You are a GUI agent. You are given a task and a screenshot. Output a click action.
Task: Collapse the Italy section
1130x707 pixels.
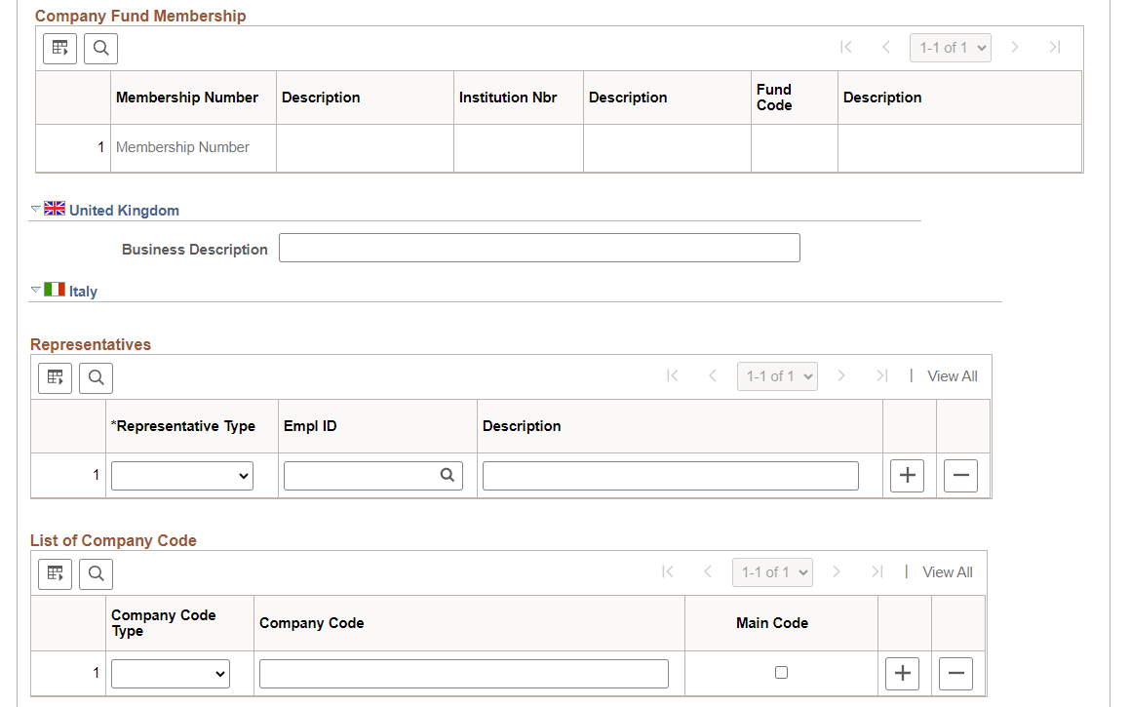click(x=34, y=290)
